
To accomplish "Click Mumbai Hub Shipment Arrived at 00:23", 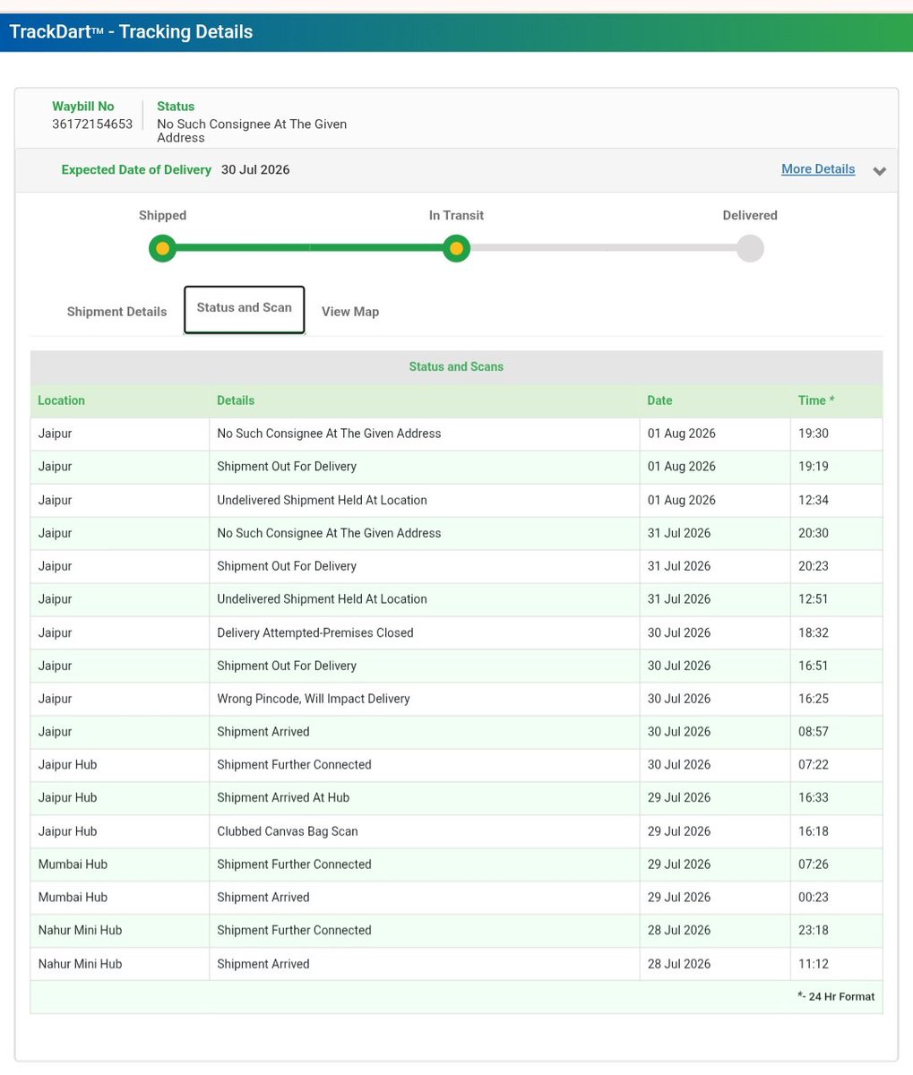I will click(x=456, y=898).
